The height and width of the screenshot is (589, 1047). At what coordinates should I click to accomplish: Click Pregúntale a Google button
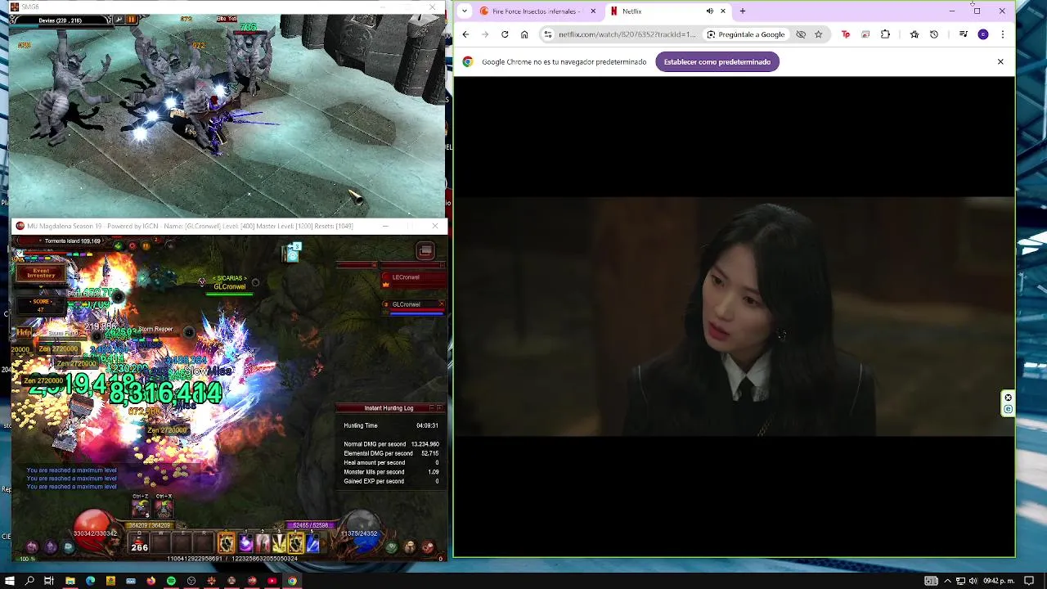745,34
